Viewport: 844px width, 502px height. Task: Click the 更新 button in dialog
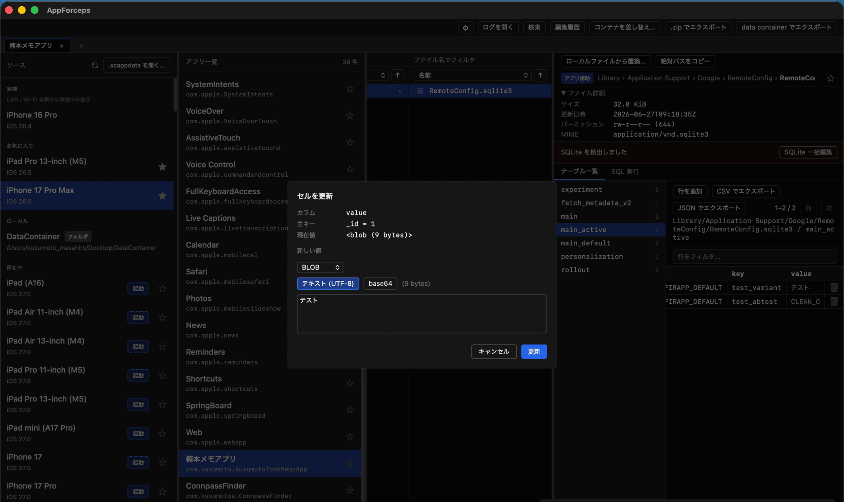tap(534, 351)
